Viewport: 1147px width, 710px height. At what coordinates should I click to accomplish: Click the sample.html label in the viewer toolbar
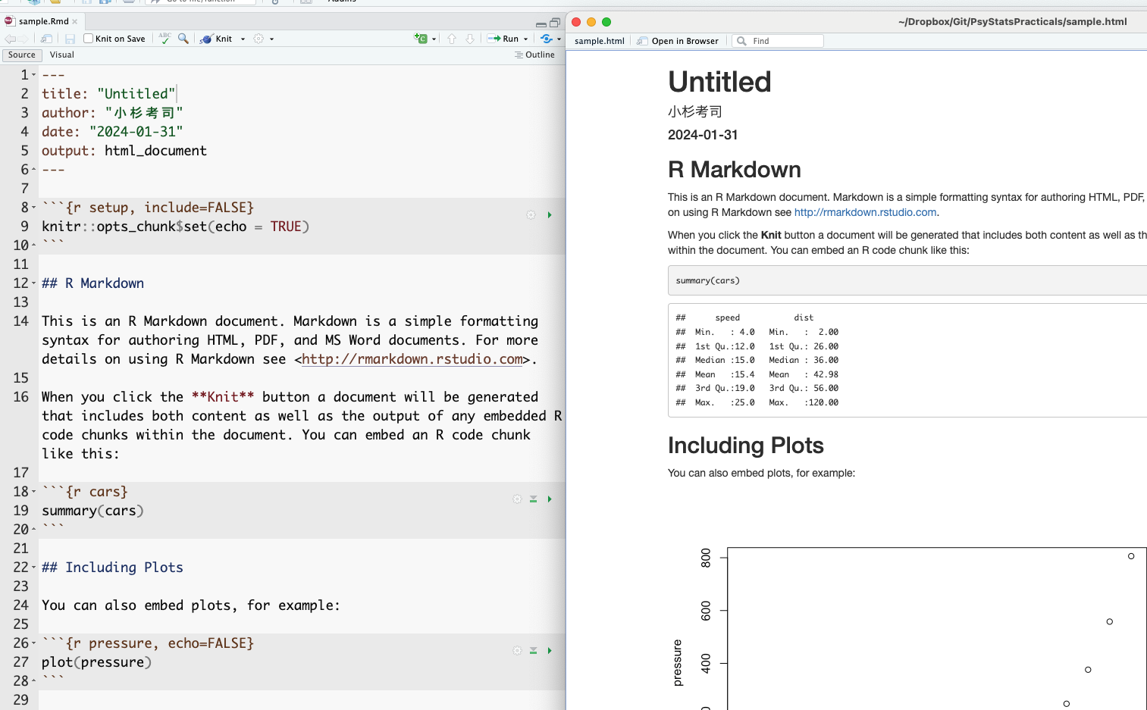pos(600,41)
